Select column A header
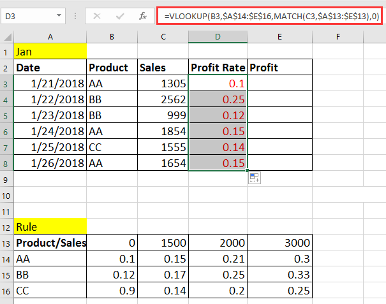 pos(50,37)
